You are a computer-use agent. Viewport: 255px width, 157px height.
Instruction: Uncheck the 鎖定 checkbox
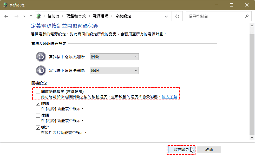point(38,128)
